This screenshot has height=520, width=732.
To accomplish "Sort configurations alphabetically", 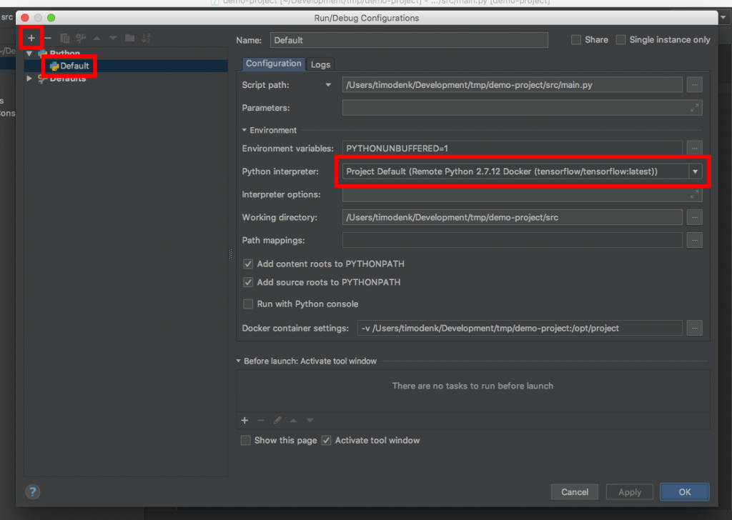I will (146, 38).
